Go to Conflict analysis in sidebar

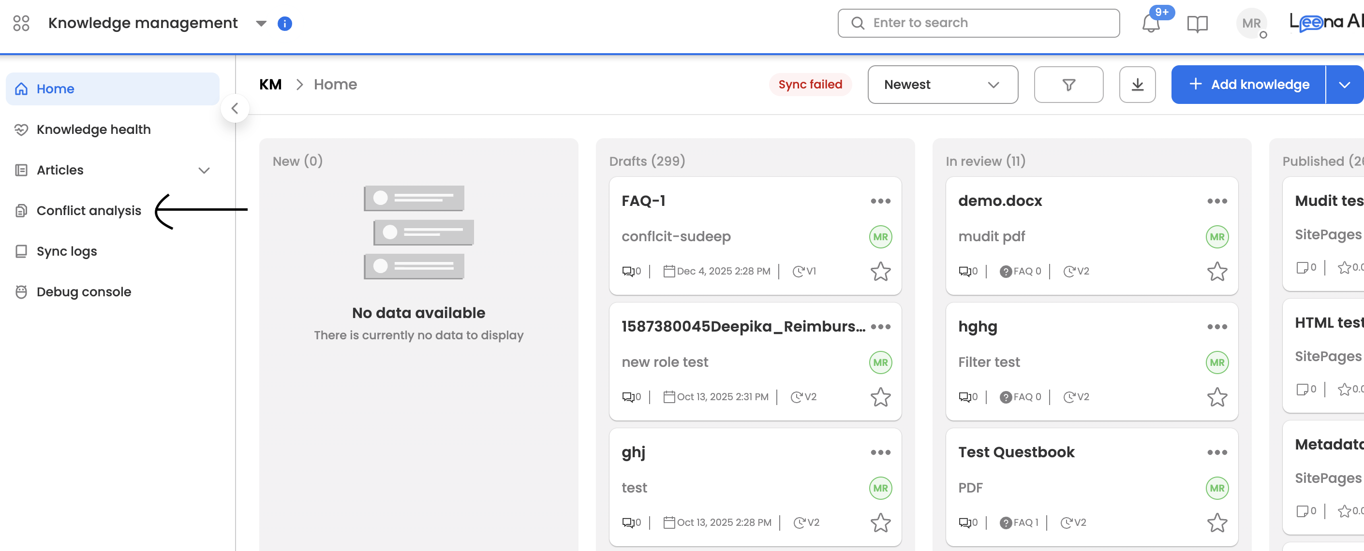(x=89, y=211)
